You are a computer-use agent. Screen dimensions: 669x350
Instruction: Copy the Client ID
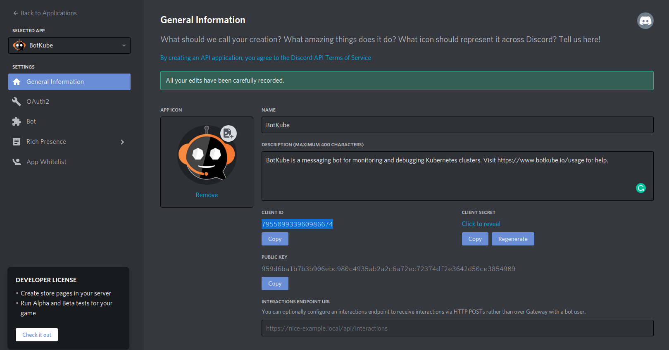275,239
